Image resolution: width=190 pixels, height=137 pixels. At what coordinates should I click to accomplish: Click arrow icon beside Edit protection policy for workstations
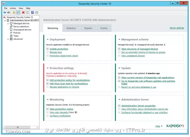(48, 80)
